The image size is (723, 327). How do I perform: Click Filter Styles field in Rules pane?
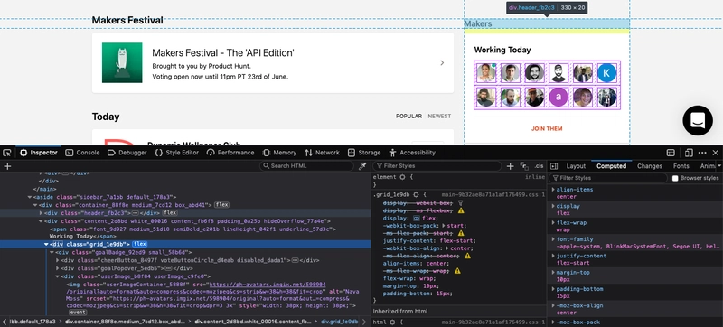click(x=437, y=166)
